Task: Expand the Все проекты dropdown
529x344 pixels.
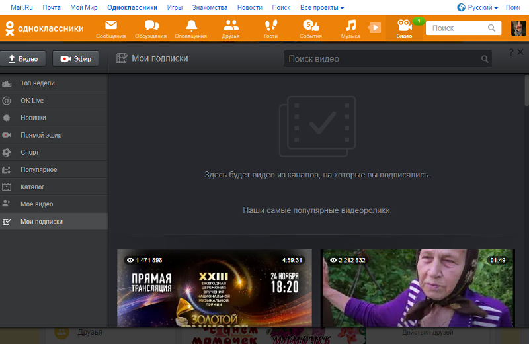Action: (322, 7)
